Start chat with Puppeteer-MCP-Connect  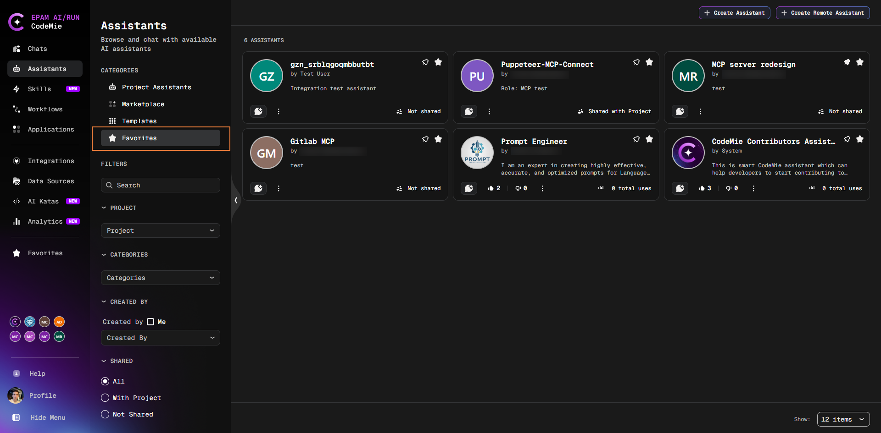point(469,111)
